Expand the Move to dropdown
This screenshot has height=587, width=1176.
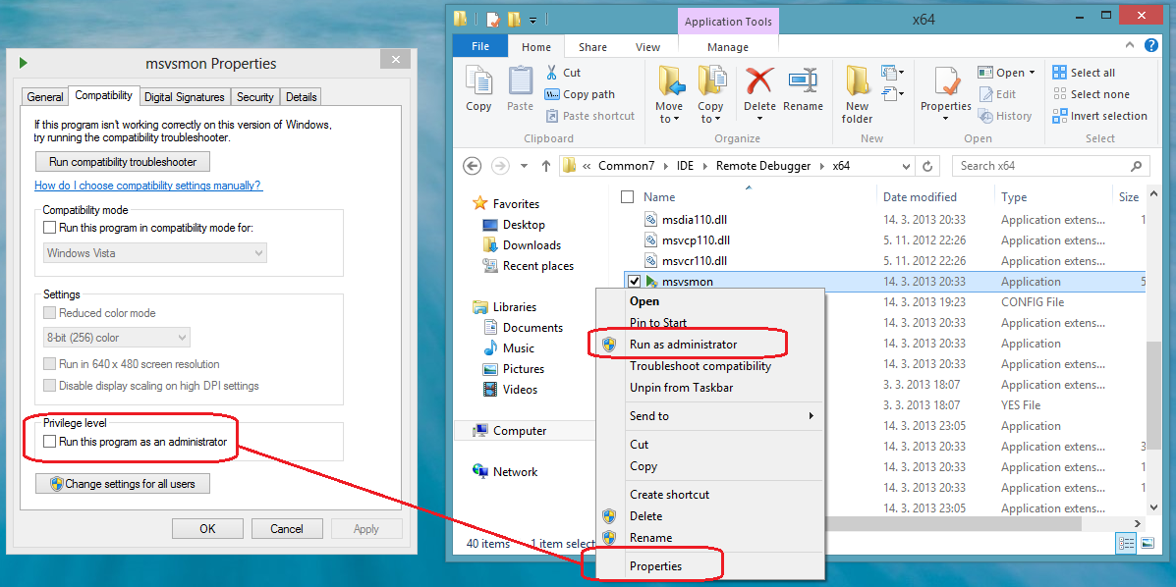[669, 113]
